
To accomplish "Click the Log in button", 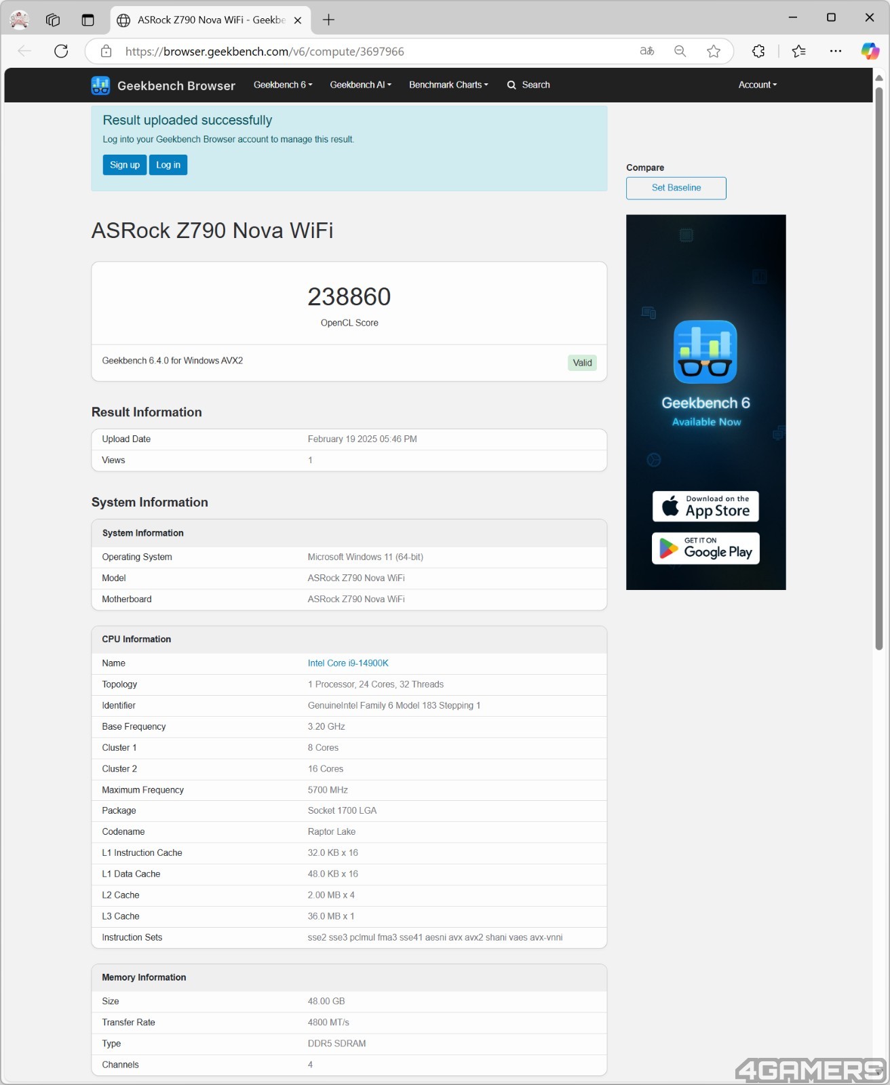I will point(168,165).
